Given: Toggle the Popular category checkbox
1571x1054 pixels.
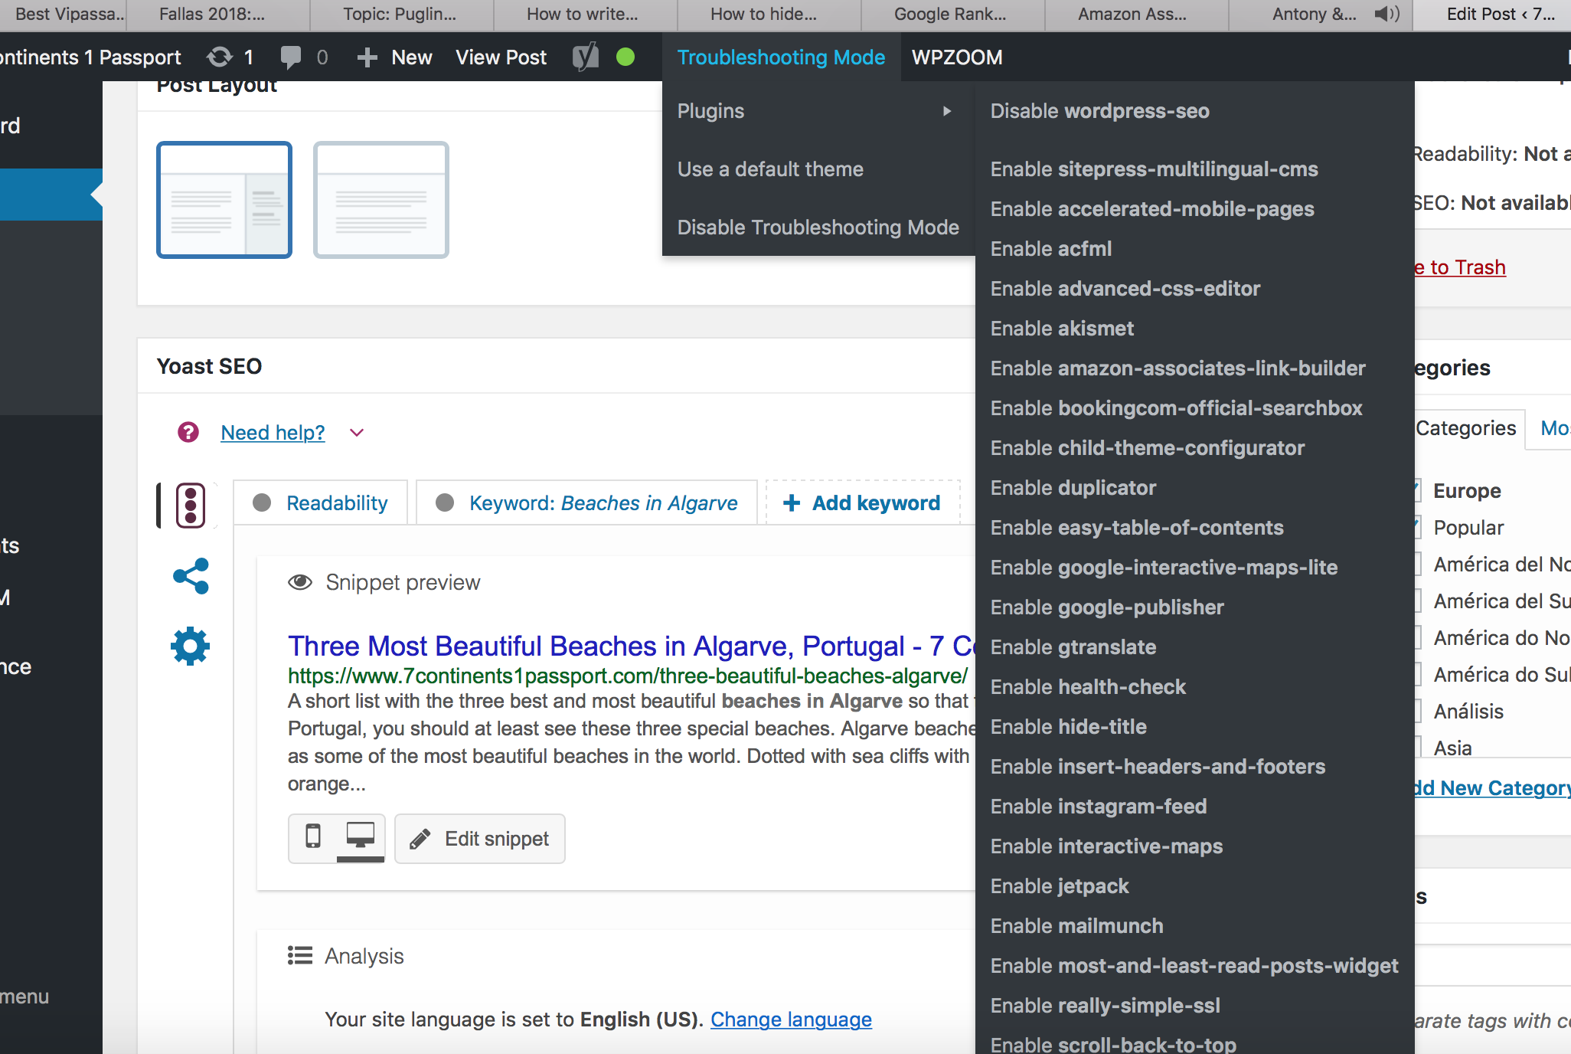Looking at the screenshot, I should tap(1418, 527).
